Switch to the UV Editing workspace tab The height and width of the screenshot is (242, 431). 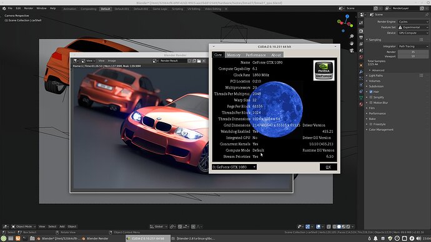click(x=194, y=9)
